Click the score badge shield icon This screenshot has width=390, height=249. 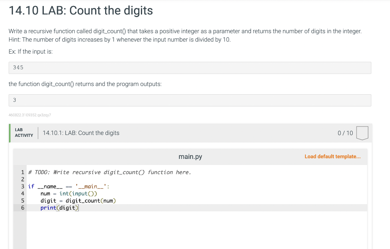pyautogui.click(x=362, y=133)
